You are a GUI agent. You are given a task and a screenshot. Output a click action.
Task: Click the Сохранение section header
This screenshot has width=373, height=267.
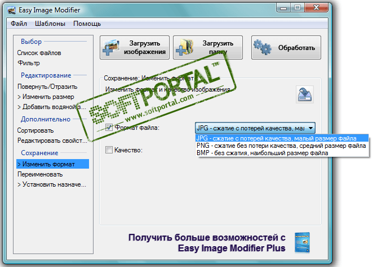point(39,153)
